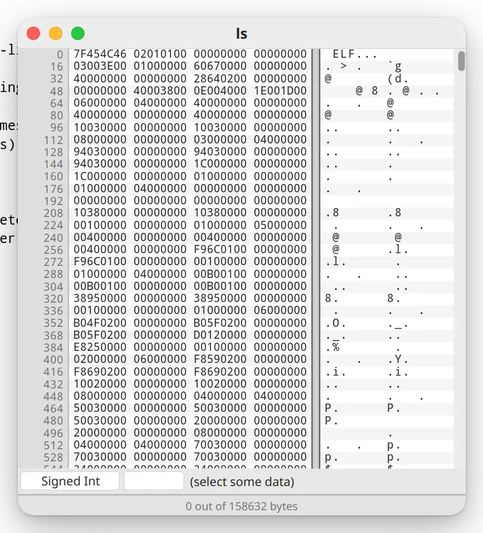The width and height of the screenshot is (483, 533).
Task: Select 00B00100 in row 288
Action: pyautogui.click(x=220, y=274)
